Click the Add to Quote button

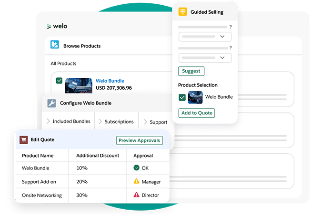click(197, 113)
